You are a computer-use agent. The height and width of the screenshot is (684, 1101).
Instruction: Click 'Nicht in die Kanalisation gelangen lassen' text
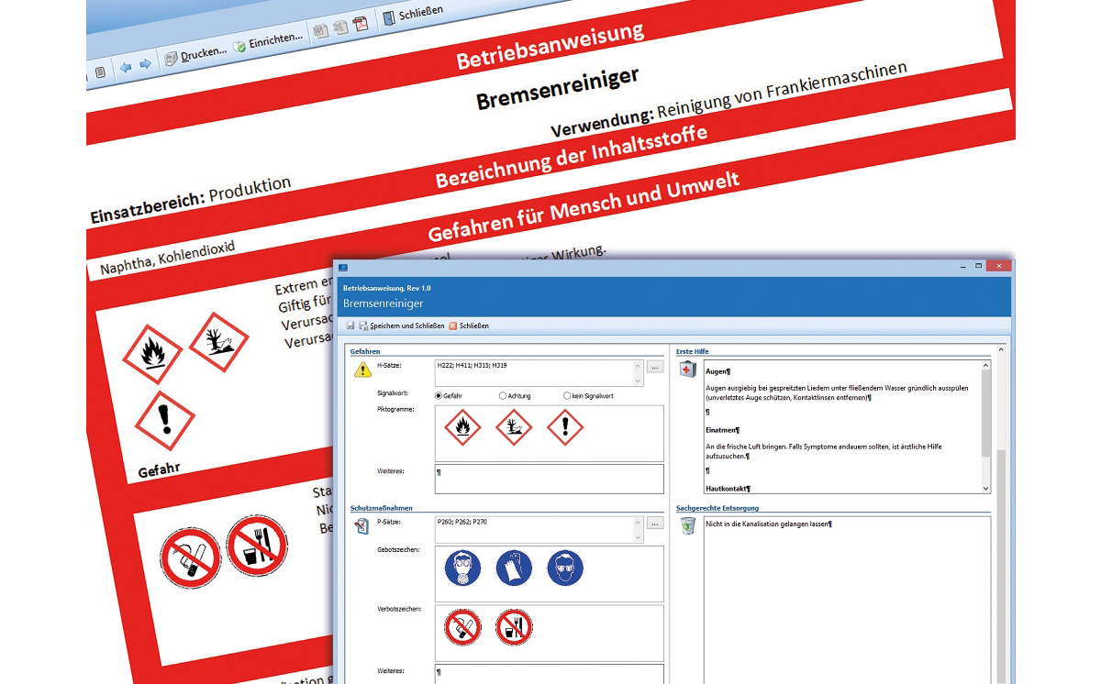[769, 524]
